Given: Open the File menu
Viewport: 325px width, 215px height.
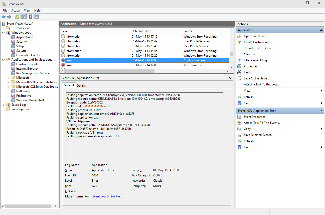Looking at the screenshot, I should [5, 11].
